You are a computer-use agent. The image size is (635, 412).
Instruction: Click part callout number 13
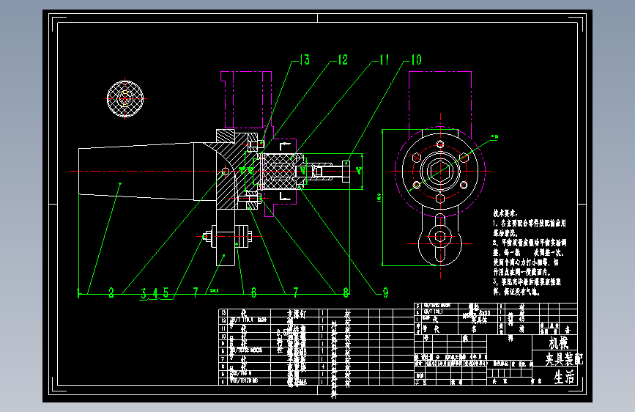[305, 60]
